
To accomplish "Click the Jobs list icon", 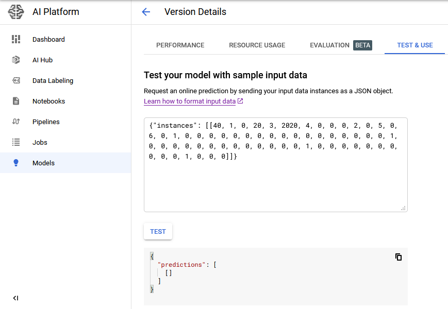I will 16,142.
